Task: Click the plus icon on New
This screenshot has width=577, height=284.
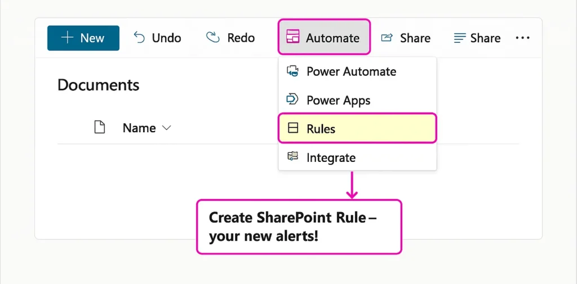Action: (68, 38)
